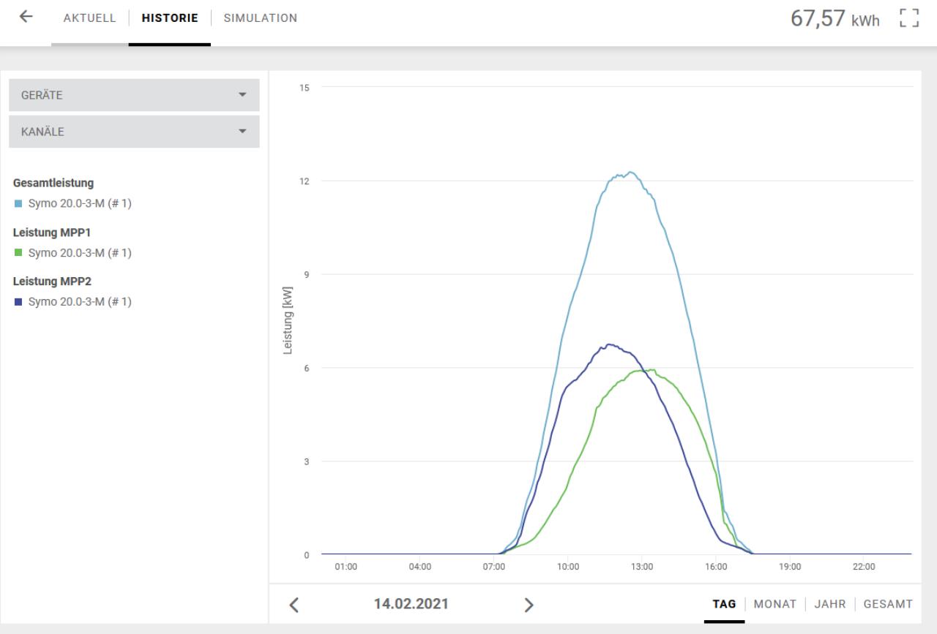
Task: Switch to GESAMT time range
Action: coord(888,604)
